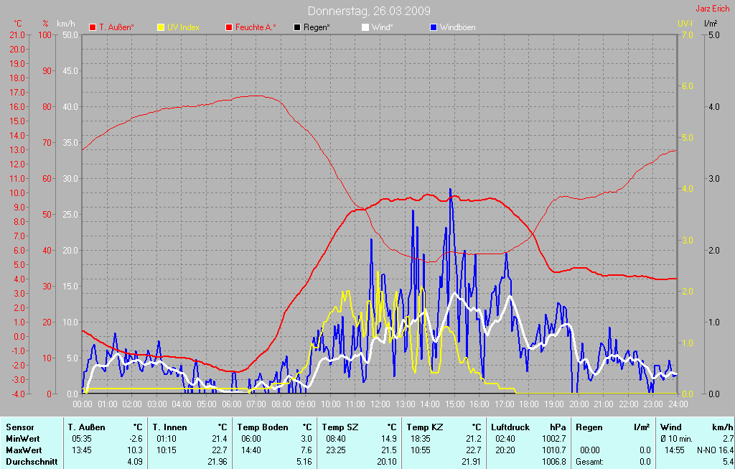Image resolution: width=735 pixels, height=469 pixels.
Task: Click the 05:35 T. Außen minimum time
Action: coord(82,439)
